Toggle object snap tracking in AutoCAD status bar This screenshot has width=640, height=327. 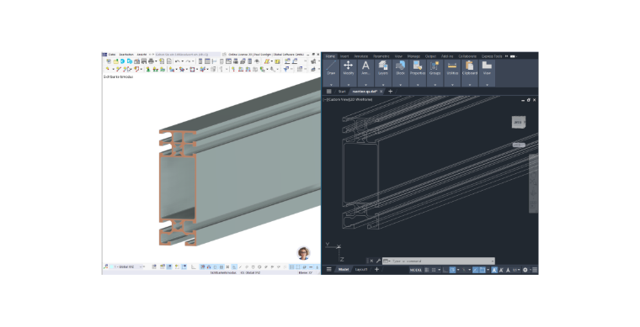[475, 270]
